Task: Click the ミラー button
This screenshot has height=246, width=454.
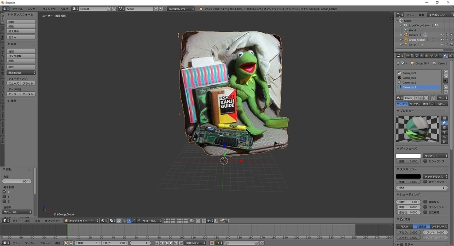Action: [x=21, y=37]
